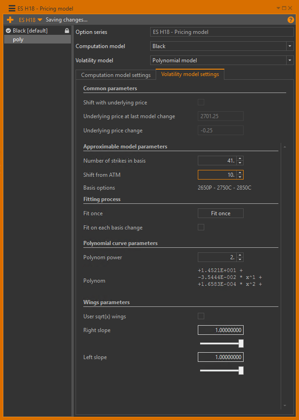The image size is (299, 420).
Task: Select the poly model row
Action: pyautogui.click(x=38, y=39)
